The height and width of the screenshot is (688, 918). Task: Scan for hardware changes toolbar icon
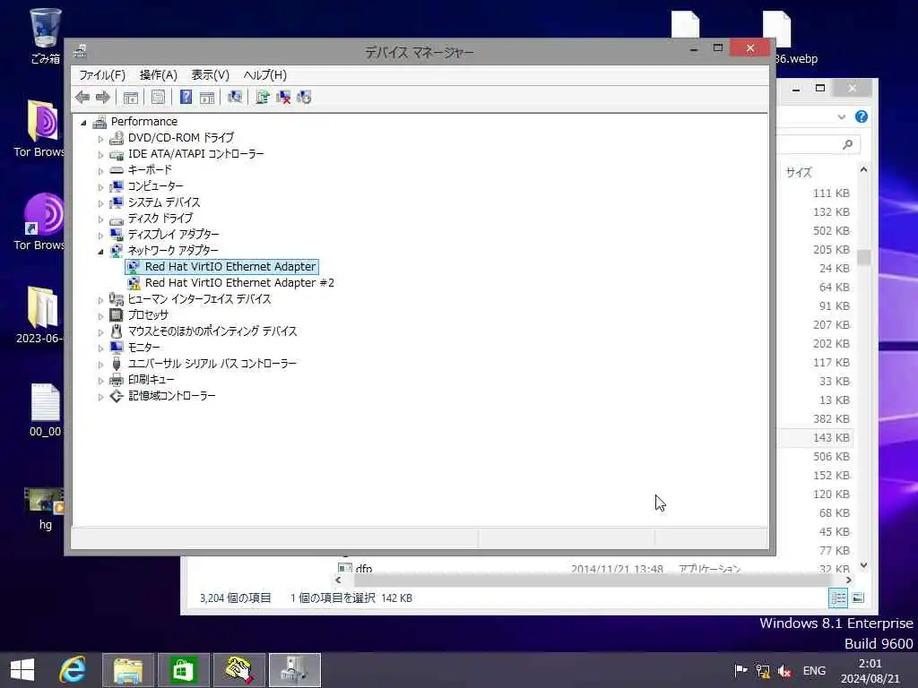coord(235,97)
